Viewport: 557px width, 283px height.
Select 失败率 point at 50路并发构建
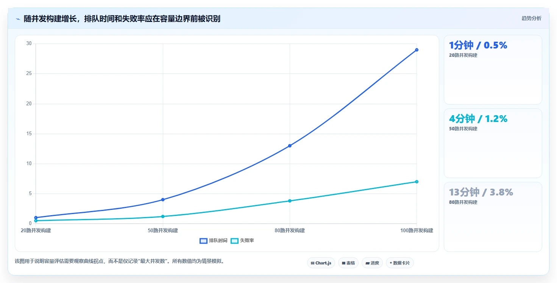[x=163, y=216]
